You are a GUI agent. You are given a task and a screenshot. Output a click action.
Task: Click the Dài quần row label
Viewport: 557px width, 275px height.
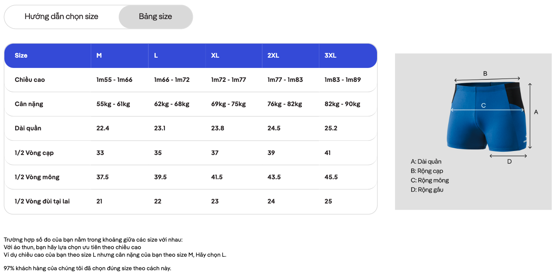point(28,128)
